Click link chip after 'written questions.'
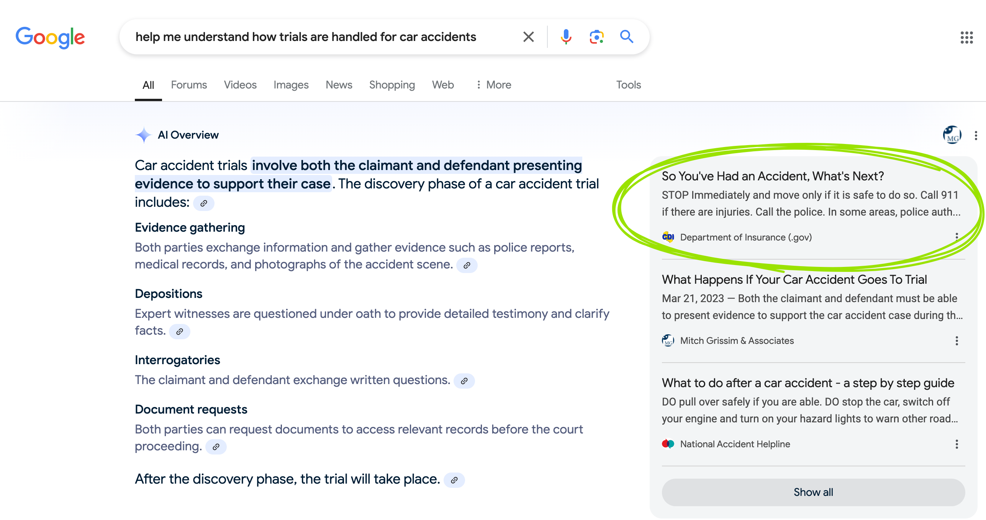 (x=464, y=381)
